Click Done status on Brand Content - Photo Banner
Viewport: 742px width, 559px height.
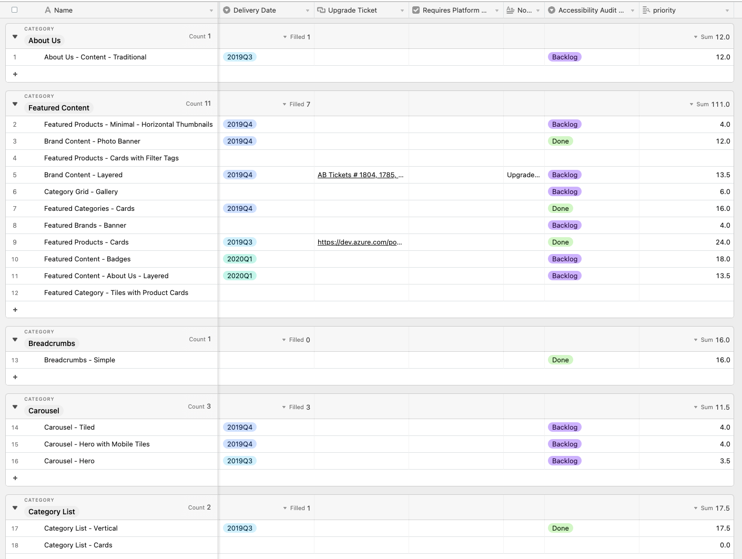[561, 141]
